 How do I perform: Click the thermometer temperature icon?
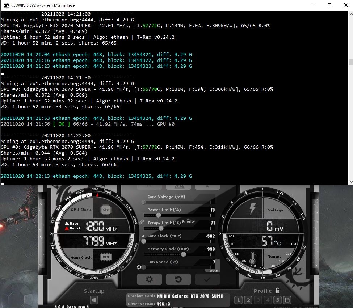(252, 258)
